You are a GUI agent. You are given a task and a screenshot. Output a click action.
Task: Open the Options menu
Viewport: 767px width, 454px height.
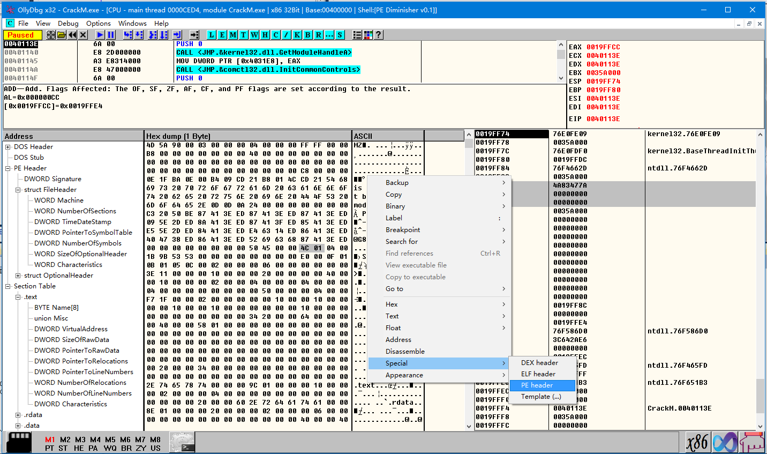point(99,23)
